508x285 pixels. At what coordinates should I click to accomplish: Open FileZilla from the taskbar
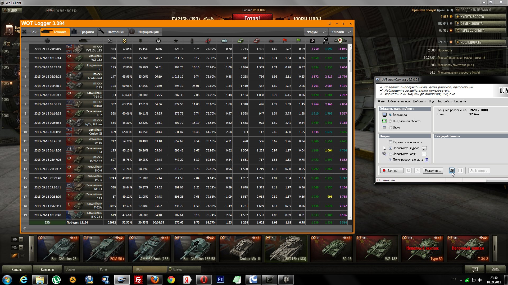[138, 280]
